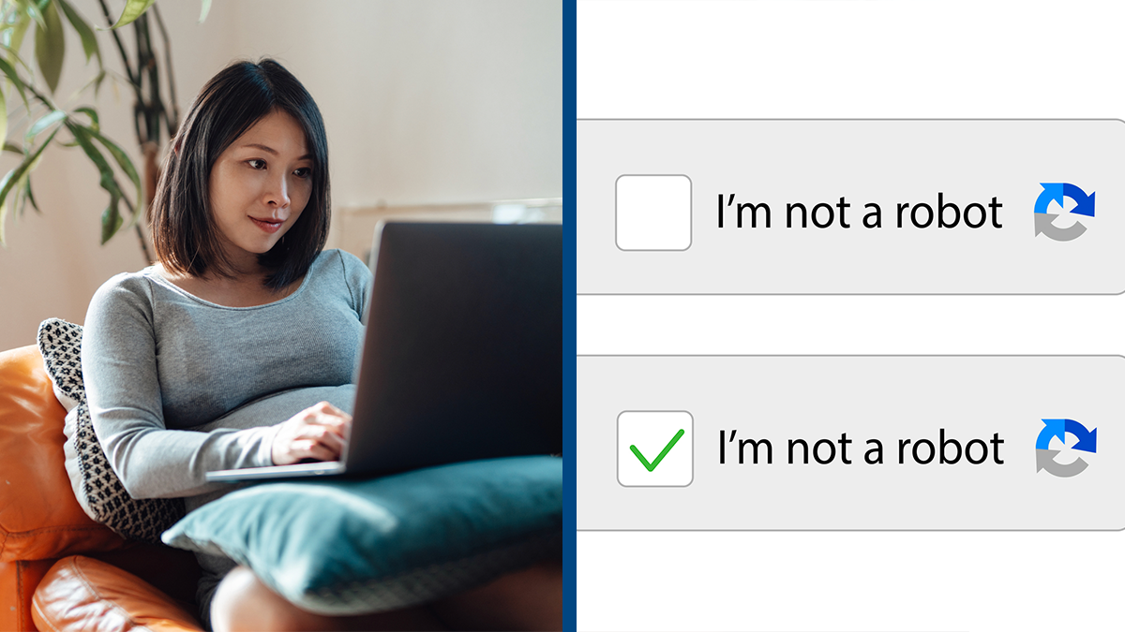
Task: Tick the empty "I'm not a robot" checkbox
Action: (653, 213)
